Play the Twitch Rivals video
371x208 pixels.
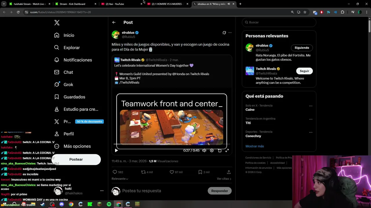pos(116,151)
